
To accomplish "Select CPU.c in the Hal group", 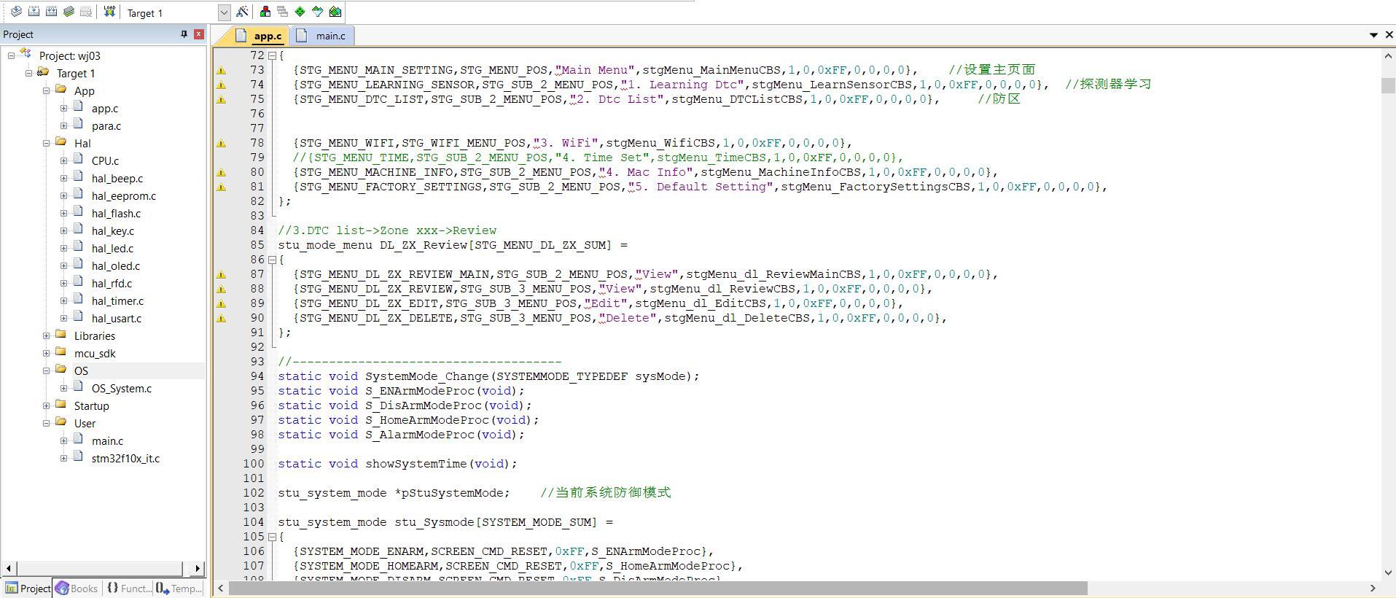I will tap(105, 160).
